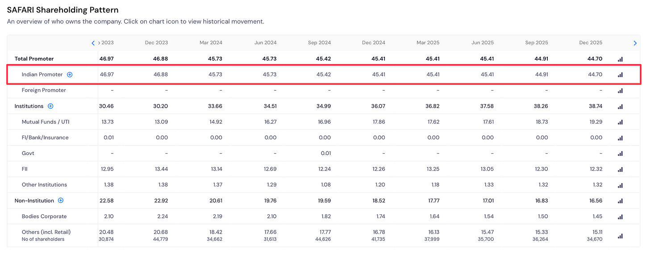Select the Dec 2025 column header

pos(591,43)
